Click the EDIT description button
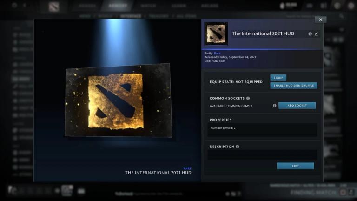 [x=295, y=166]
